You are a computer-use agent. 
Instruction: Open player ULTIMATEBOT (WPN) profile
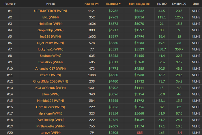[x=50, y=11]
